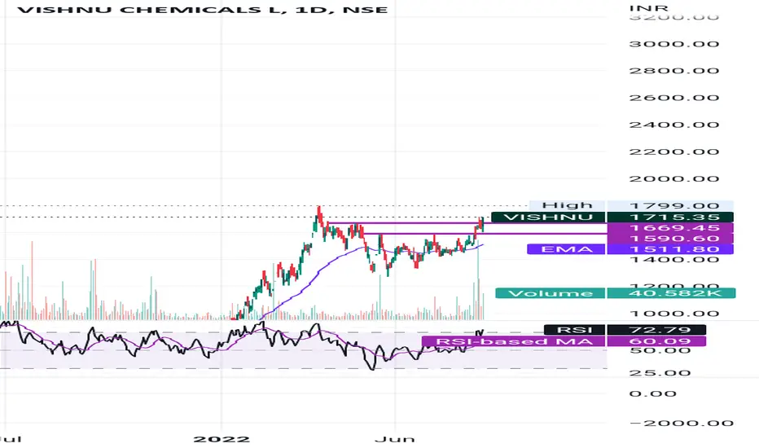
Task: Click the 2200.00 price axis label
Action: pos(673,152)
